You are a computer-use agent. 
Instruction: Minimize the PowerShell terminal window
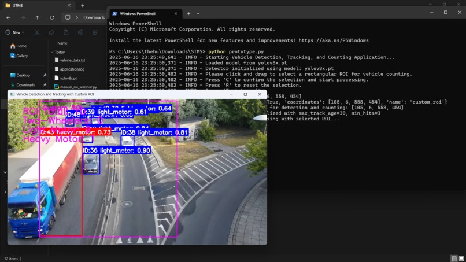click(431, 12)
